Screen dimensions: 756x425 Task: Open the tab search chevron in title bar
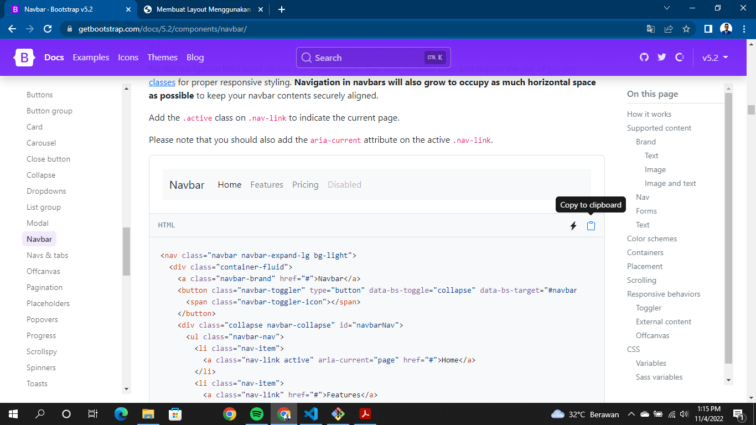(x=666, y=8)
